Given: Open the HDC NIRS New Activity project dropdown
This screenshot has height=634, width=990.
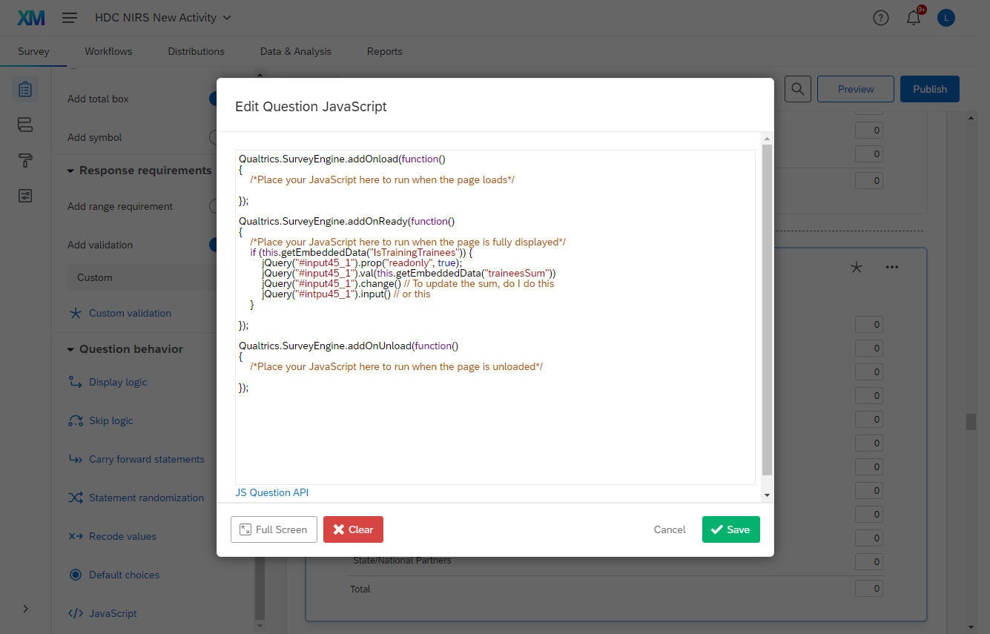Looking at the screenshot, I should click(163, 17).
